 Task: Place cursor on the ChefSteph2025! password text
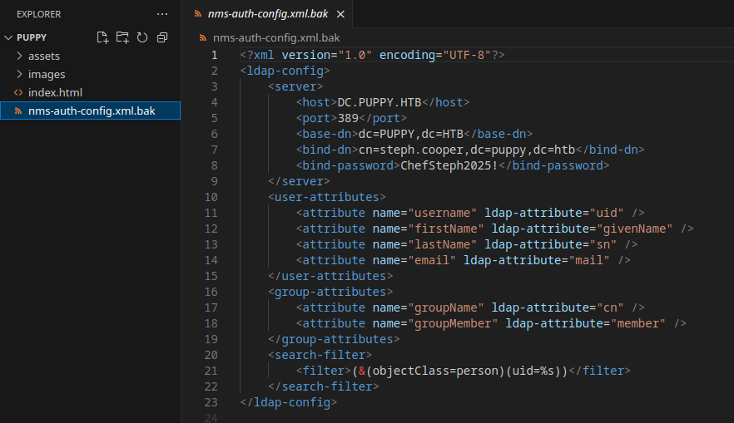[x=449, y=165]
